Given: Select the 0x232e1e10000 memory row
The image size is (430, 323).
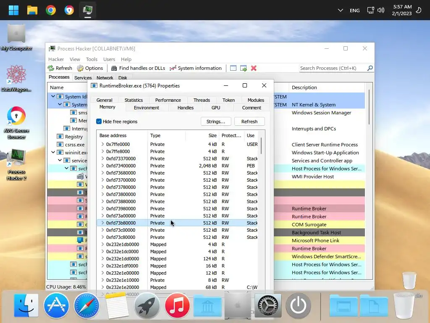Looking at the screenshot, I should [178, 280].
